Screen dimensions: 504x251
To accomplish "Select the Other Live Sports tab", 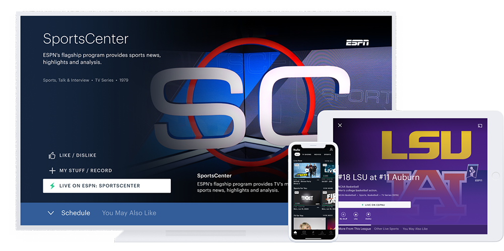I will pos(385,229).
